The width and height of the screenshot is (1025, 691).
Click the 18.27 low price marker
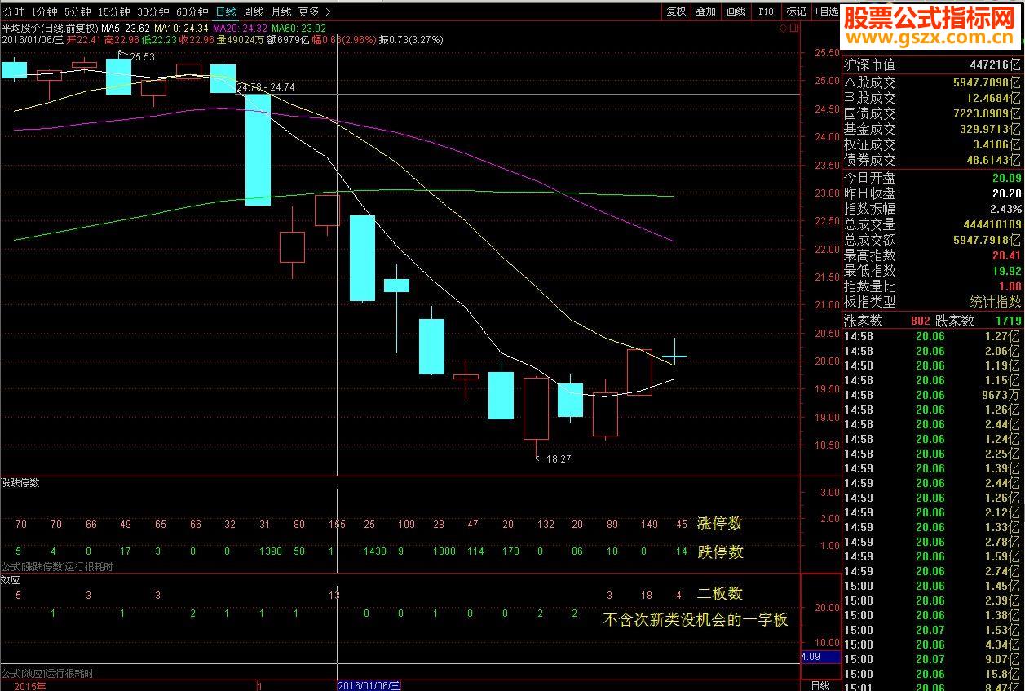point(558,459)
